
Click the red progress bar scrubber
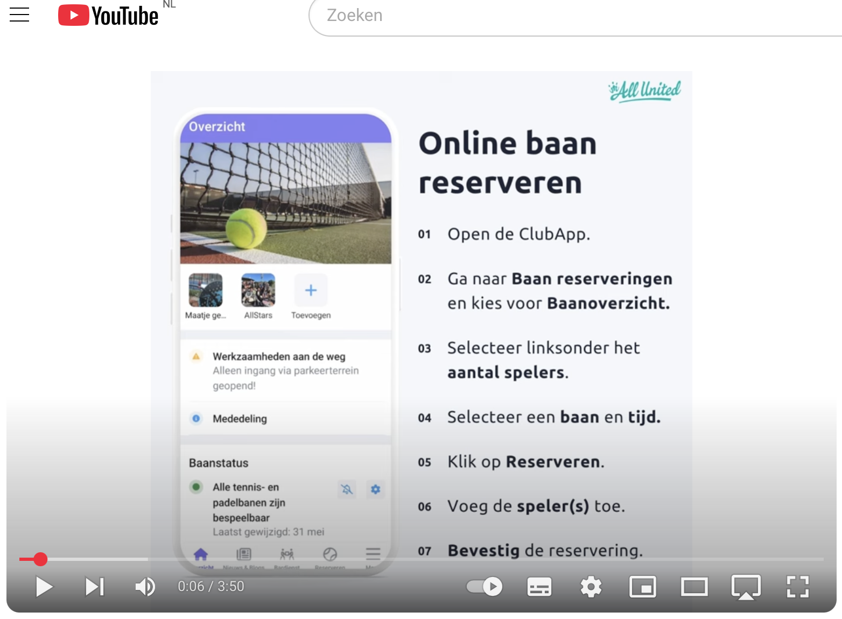40,559
